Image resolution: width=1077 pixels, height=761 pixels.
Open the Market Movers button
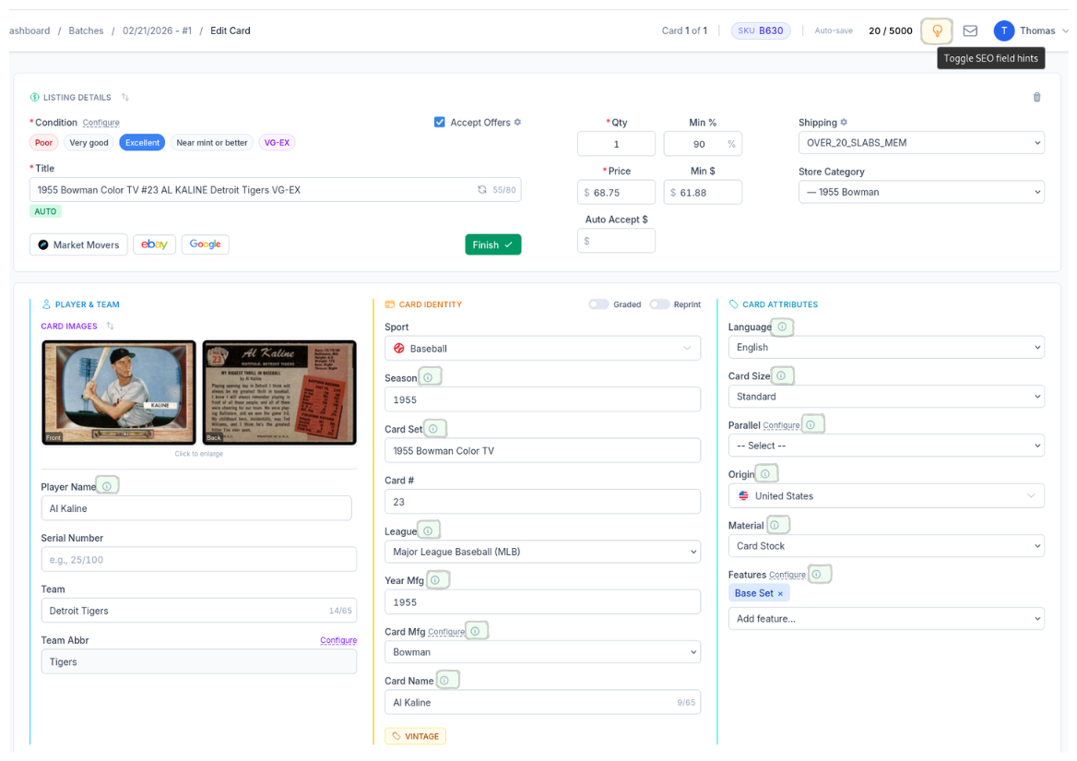tap(78, 244)
